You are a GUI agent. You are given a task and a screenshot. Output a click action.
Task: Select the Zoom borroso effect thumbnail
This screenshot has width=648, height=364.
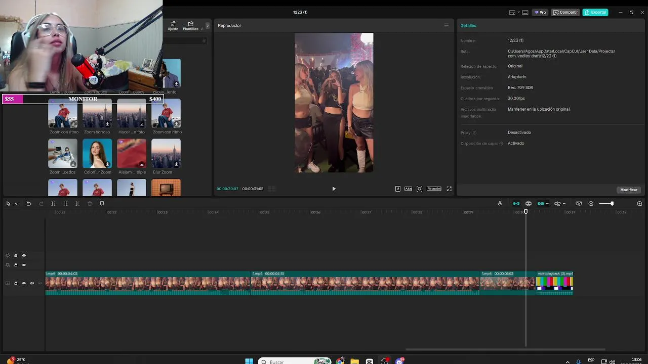point(97,113)
